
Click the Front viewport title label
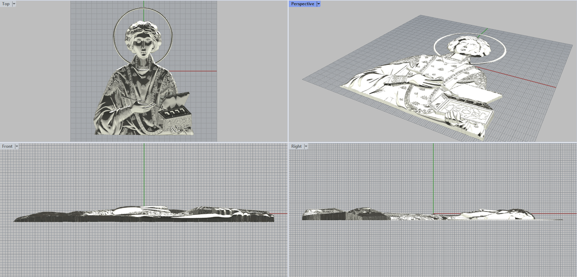(x=7, y=146)
